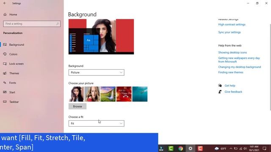
Task: Go back with the Settings arrow
Action: tap(5, 3)
